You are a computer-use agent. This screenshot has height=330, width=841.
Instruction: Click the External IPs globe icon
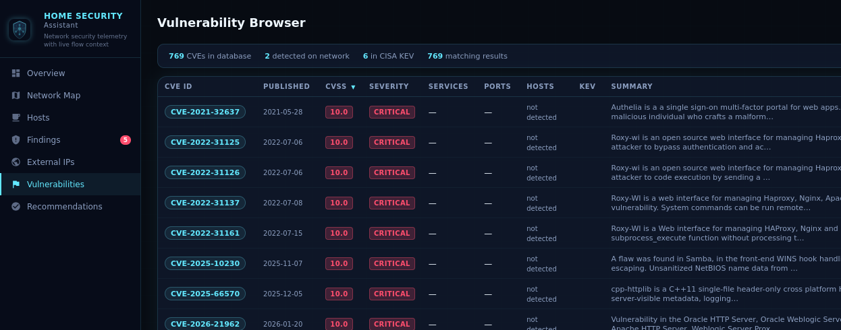(x=16, y=162)
